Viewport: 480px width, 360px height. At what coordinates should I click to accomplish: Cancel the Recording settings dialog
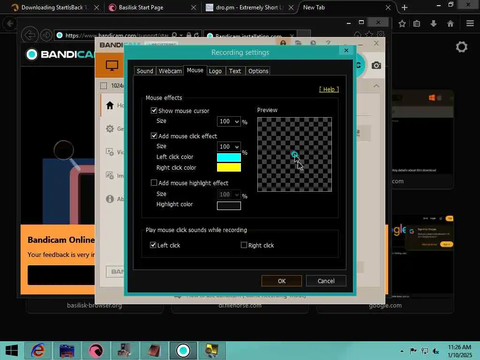[x=326, y=281]
